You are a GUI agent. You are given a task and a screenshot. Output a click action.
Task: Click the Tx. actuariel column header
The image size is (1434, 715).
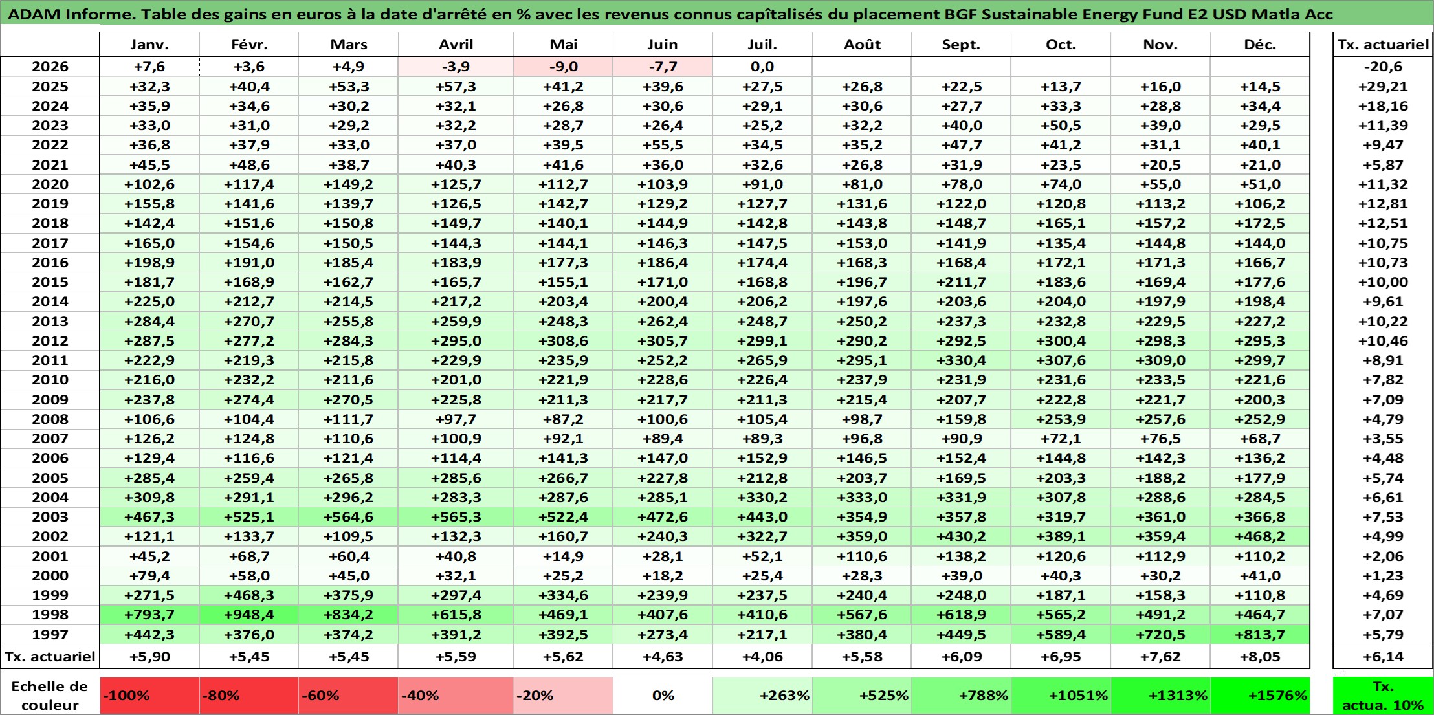click(1383, 45)
